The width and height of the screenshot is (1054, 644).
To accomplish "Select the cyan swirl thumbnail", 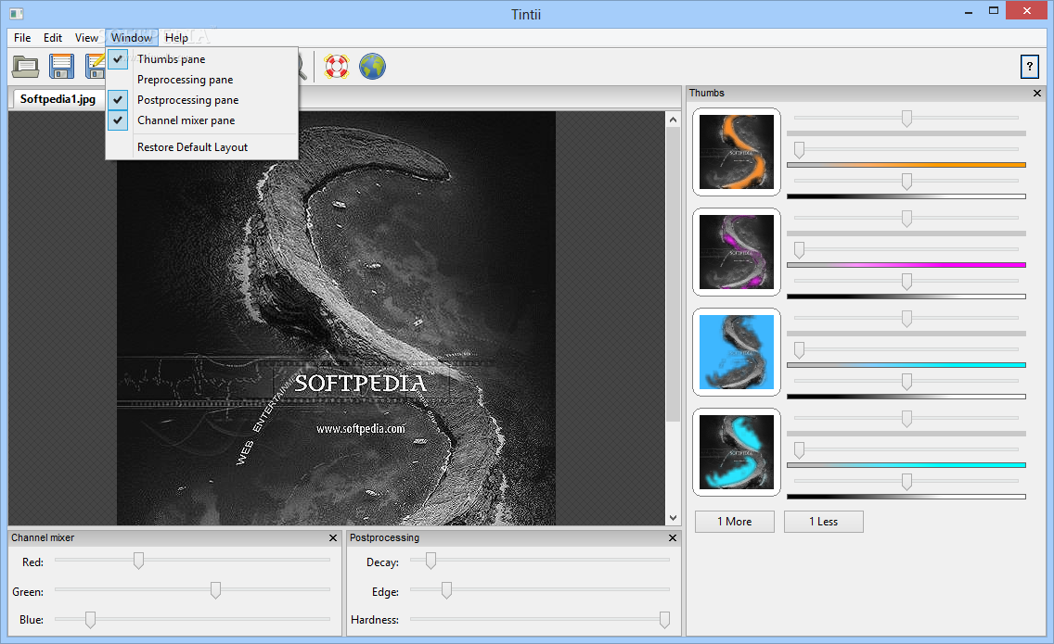I will (737, 452).
